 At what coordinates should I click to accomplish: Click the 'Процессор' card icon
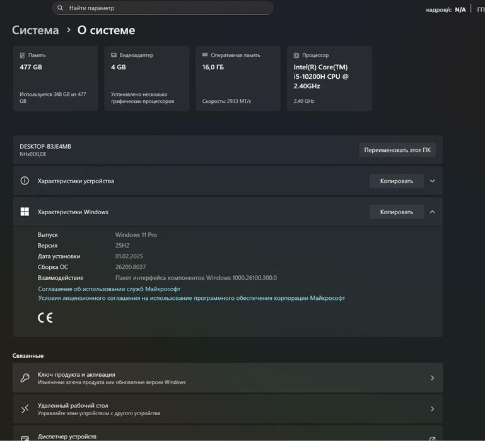(x=296, y=55)
